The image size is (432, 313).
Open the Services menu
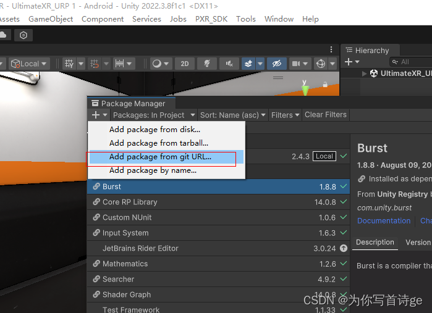click(146, 19)
